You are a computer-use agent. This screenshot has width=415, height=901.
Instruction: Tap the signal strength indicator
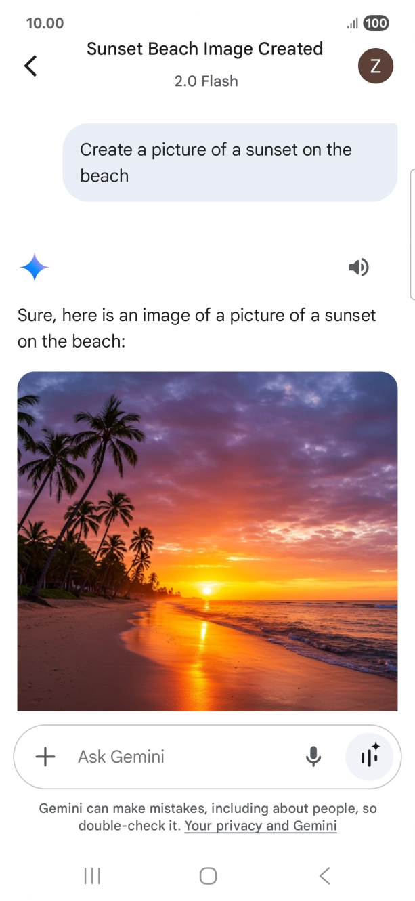(x=352, y=24)
